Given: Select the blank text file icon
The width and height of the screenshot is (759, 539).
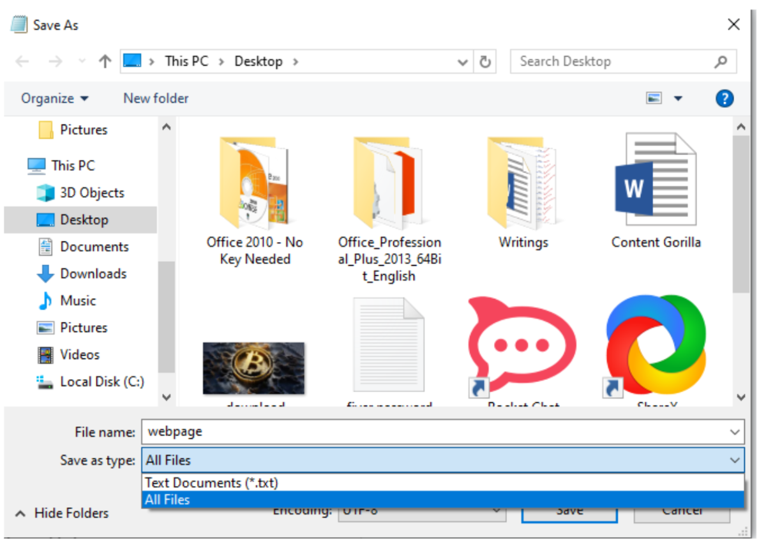Looking at the screenshot, I should tap(389, 345).
